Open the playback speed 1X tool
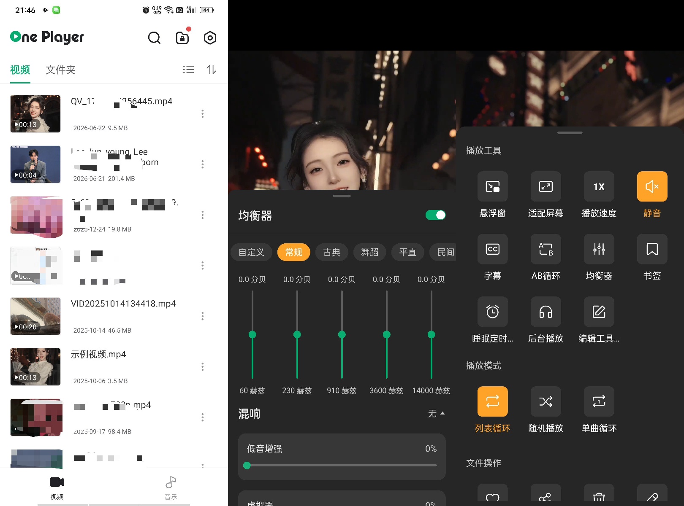The height and width of the screenshot is (506, 684). coord(599,186)
